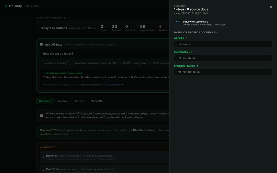This screenshot has height=173, width=277.
Task: Switch to the Activity tab
Action: pyautogui.click(x=79, y=101)
